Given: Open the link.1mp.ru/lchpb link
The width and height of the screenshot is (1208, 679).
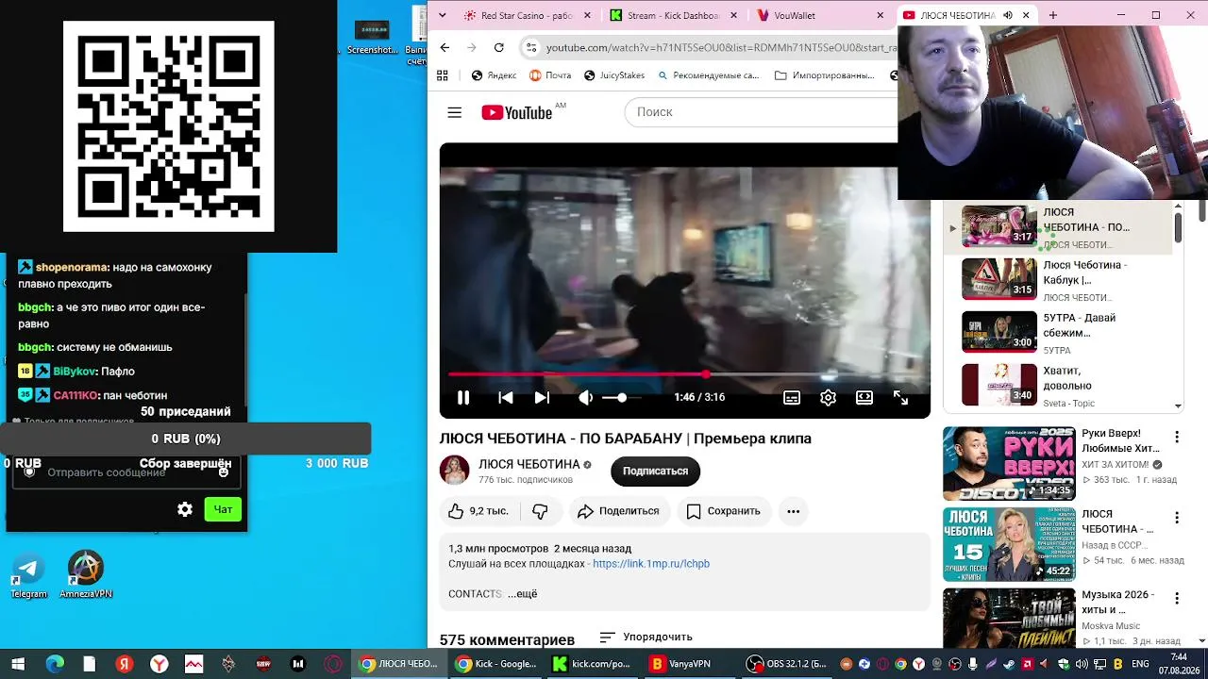Looking at the screenshot, I should (651, 564).
